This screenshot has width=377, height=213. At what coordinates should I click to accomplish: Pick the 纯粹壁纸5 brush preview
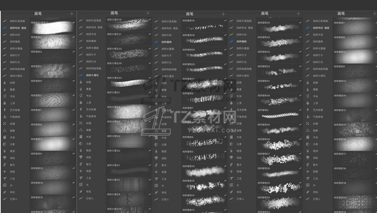(x=53, y=71)
